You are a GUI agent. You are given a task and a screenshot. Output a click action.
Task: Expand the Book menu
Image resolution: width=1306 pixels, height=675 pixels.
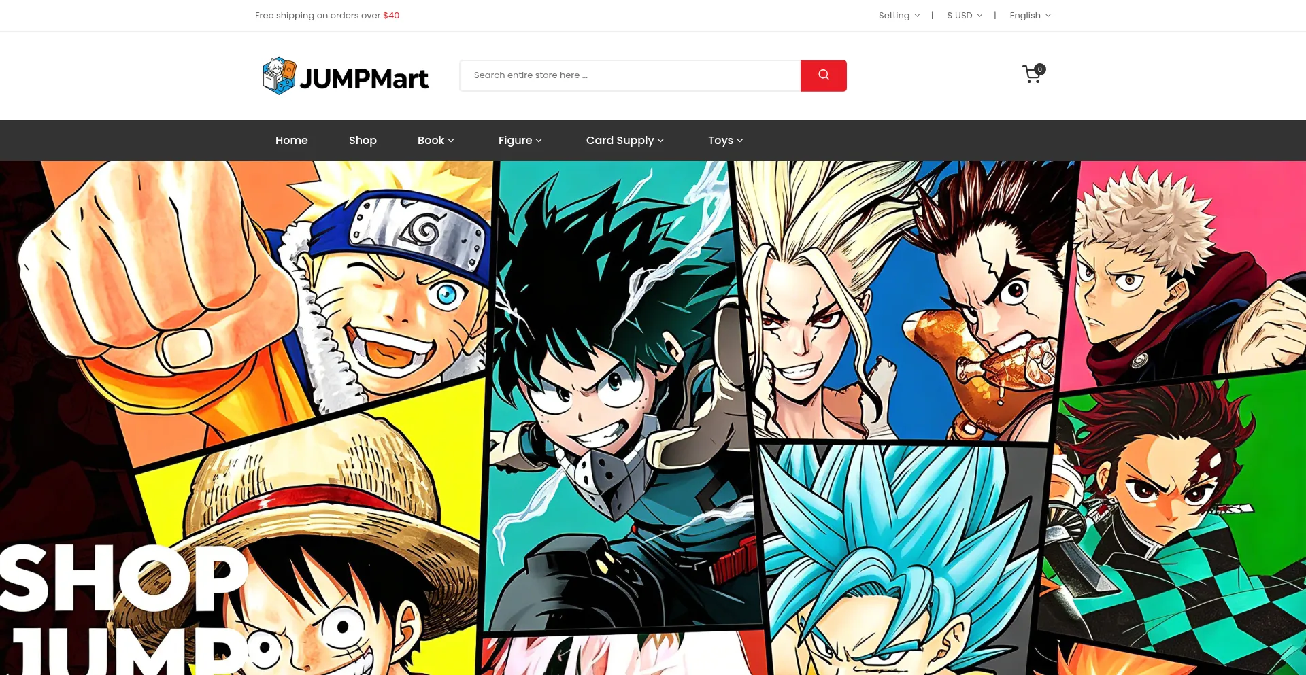click(x=436, y=141)
